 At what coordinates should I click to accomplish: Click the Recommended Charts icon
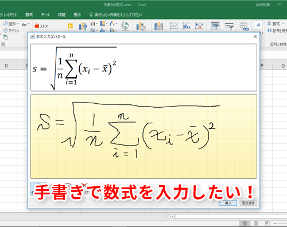tap(83, 26)
